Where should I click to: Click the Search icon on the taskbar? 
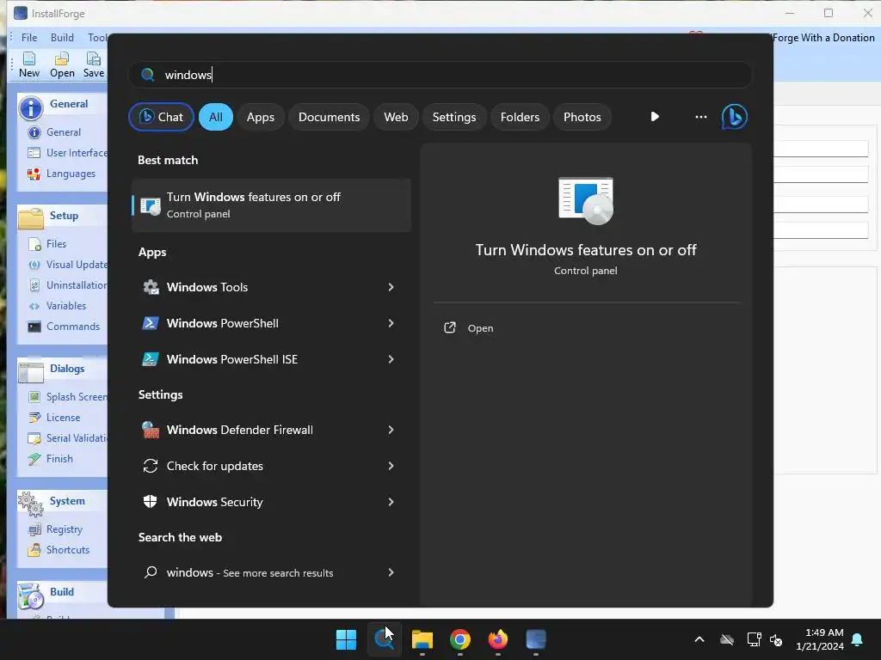coord(385,639)
